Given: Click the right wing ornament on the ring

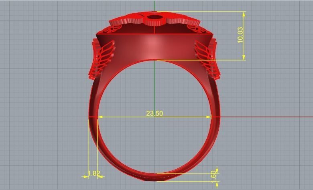Looking at the screenshot, I should click(207, 59).
